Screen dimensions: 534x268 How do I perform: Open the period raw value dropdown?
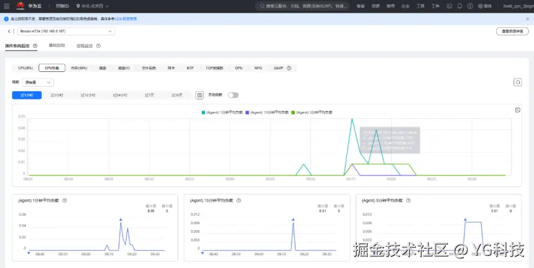coord(38,82)
